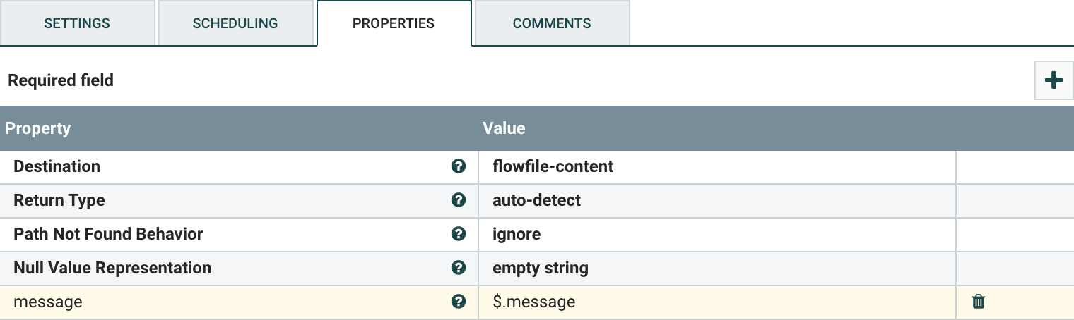Change the empty string null representation
The image size is (1074, 320).
pyautogui.click(x=540, y=269)
